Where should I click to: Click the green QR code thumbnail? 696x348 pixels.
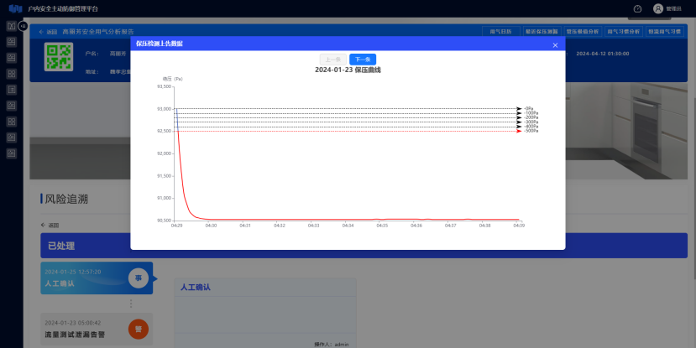pos(59,57)
